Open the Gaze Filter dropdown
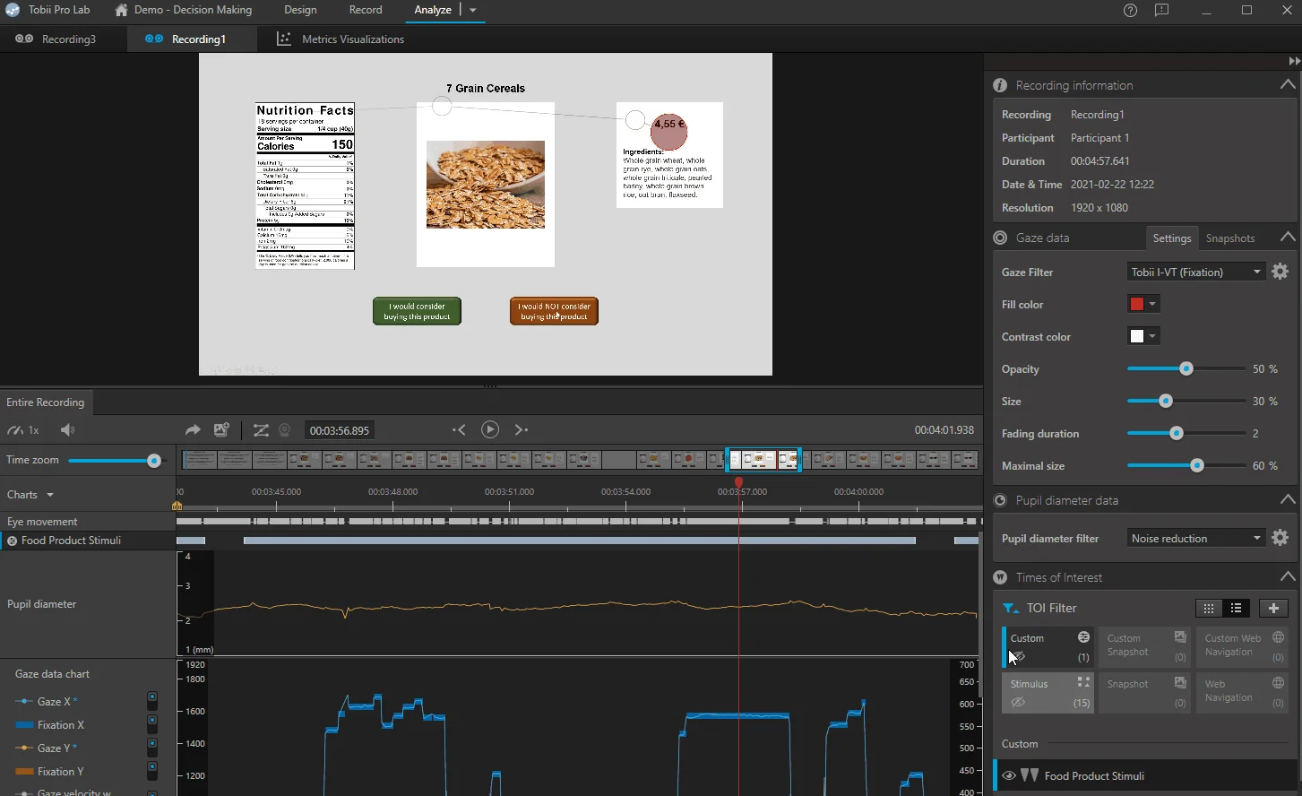 click(1195, 272)
